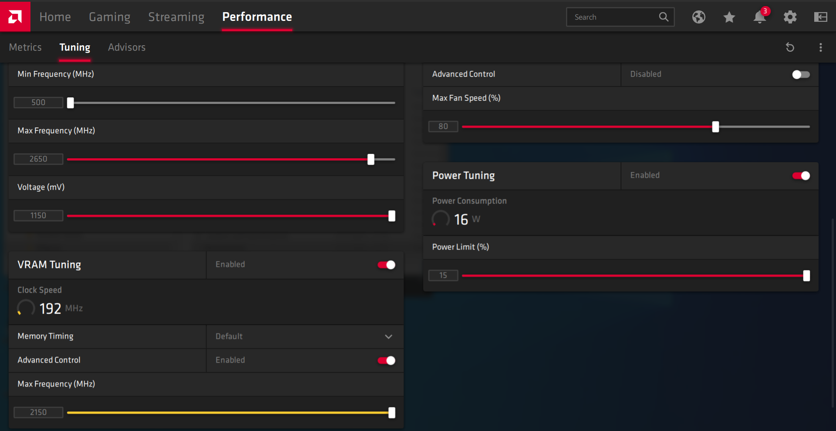Switch to the Gaming tab
Viewport: 836px width, 431px height.
(110, 17)
